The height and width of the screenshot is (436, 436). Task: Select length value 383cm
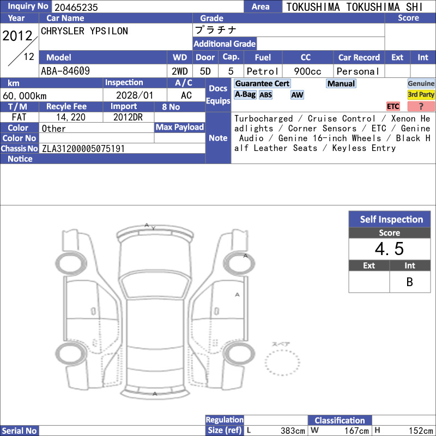pyautogui.click(x=293, y=431)
